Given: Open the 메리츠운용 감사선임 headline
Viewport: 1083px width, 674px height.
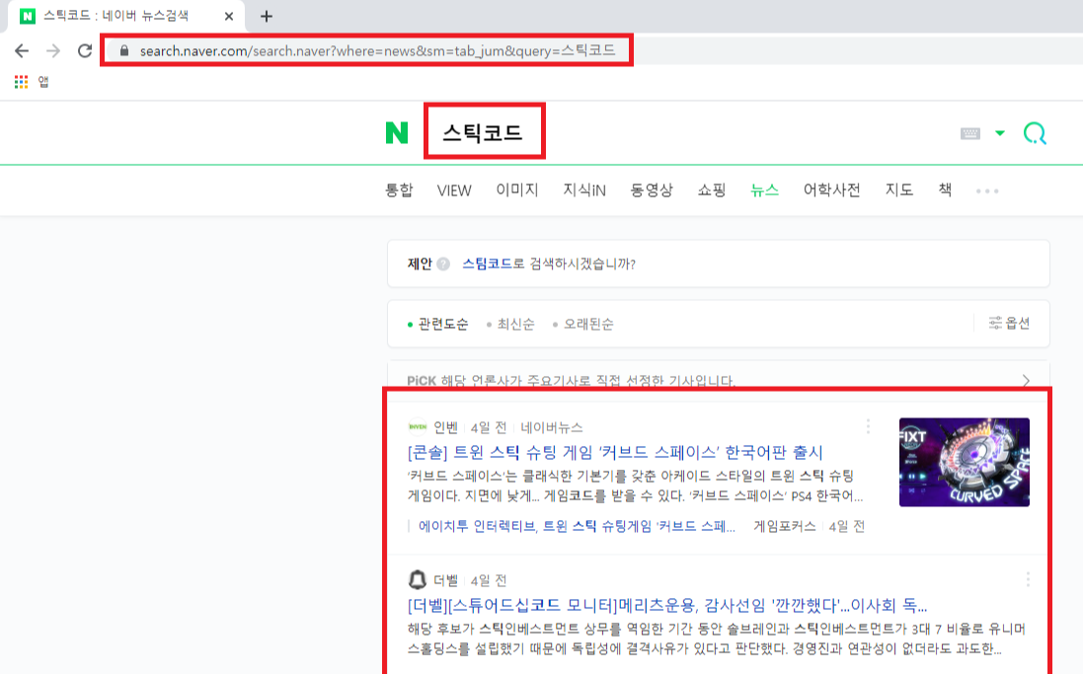Looking at the screenshot, I should [667, 606].
